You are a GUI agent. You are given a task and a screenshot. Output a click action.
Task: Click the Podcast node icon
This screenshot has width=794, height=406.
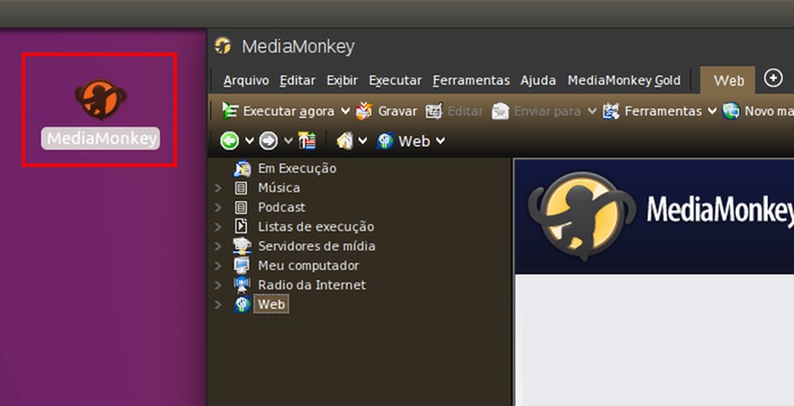click(x=241, y=207)
